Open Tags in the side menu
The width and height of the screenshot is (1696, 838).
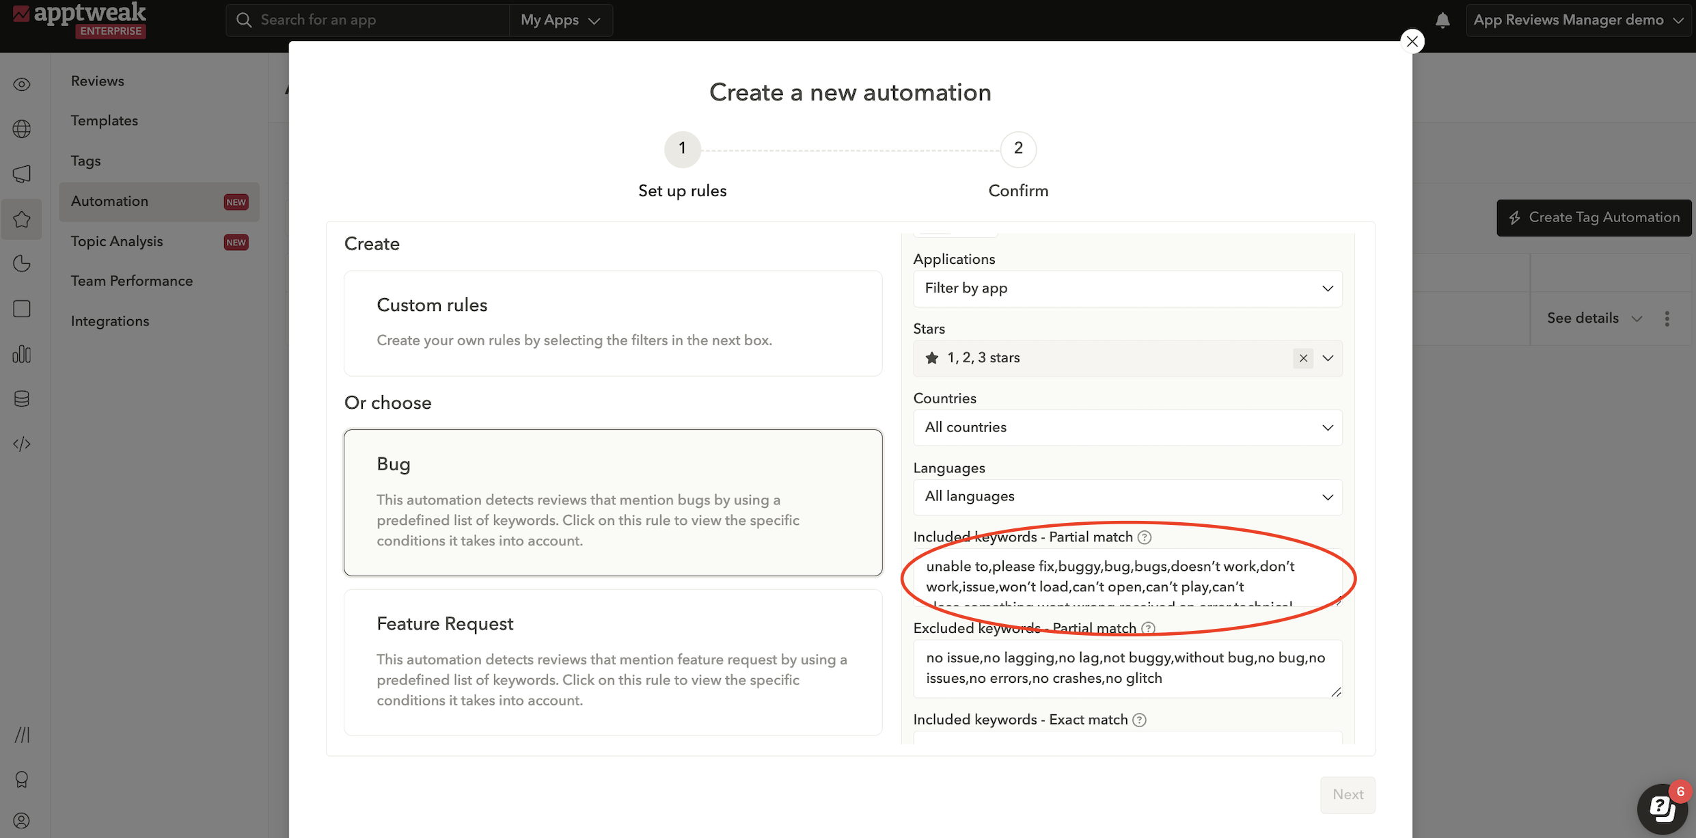click(86, 161)
